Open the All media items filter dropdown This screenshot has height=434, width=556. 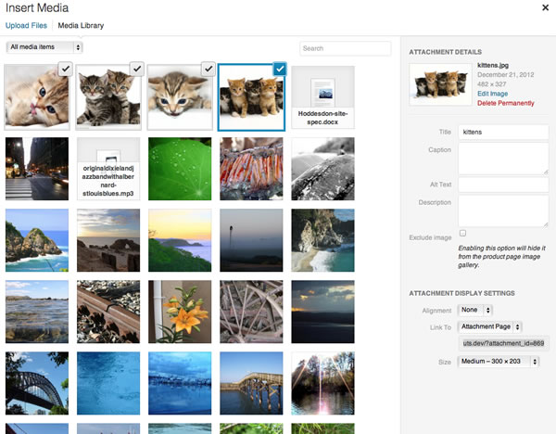coord(44,47)
